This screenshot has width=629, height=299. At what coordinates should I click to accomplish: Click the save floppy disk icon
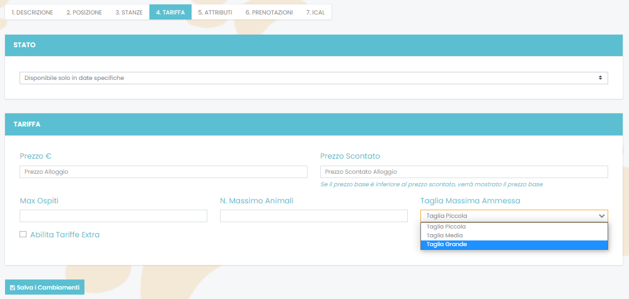point(13,288)
